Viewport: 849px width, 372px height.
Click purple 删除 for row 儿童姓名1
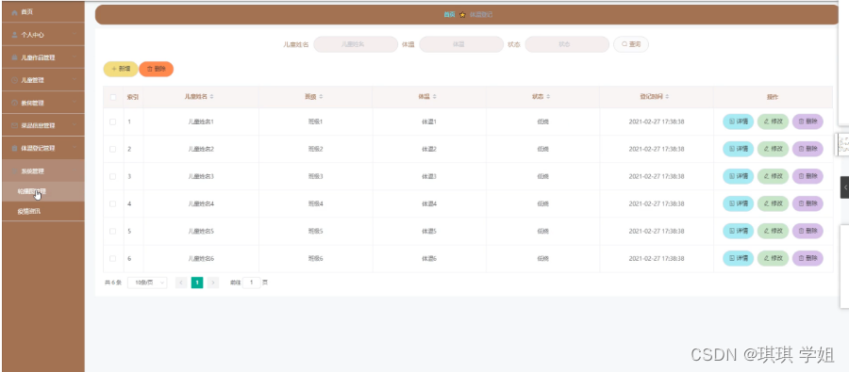(x=807, y=121)
